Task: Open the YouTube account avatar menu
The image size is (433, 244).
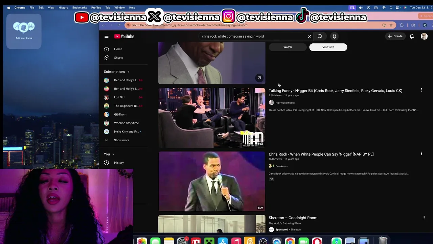Action: (424, 36)
